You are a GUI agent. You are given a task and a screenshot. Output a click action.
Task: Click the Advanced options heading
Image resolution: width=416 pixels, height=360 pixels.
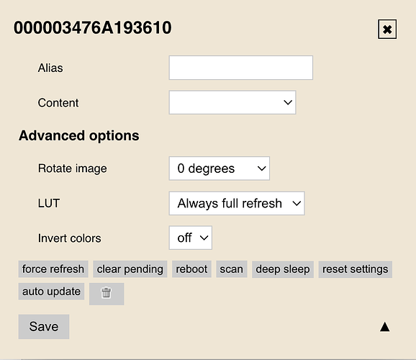(x=79, y=135)
